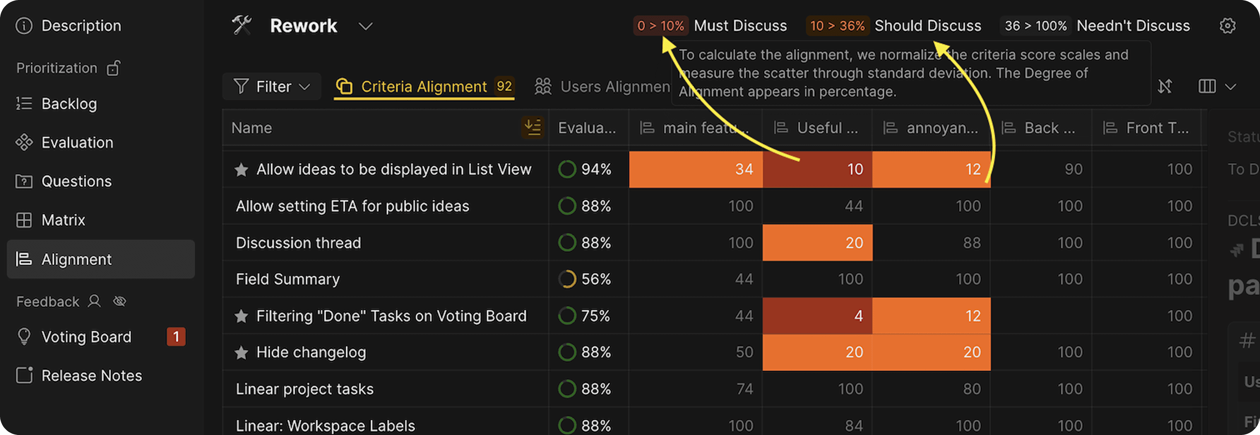Click the Feedback user icon

94,301
